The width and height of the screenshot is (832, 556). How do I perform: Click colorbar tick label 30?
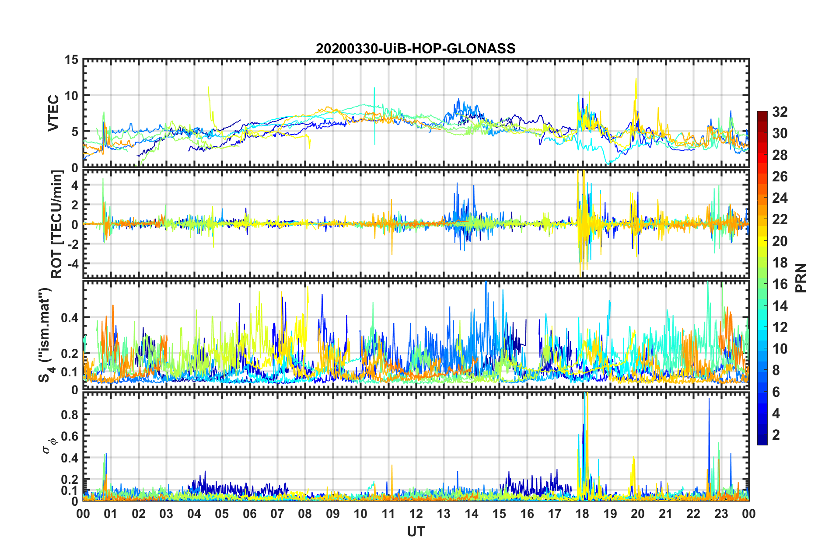(x=780, y=133)
